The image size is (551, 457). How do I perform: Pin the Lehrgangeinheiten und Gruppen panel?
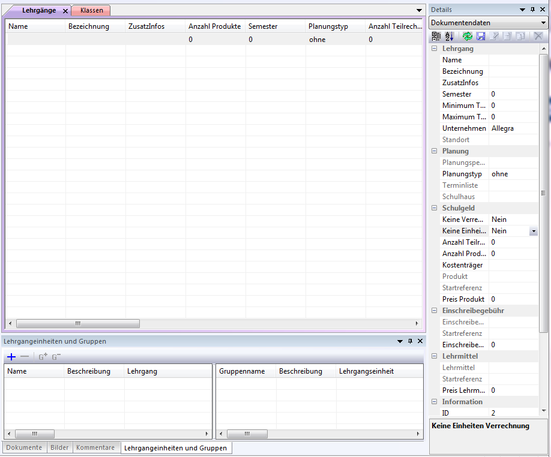click(410, 341)
